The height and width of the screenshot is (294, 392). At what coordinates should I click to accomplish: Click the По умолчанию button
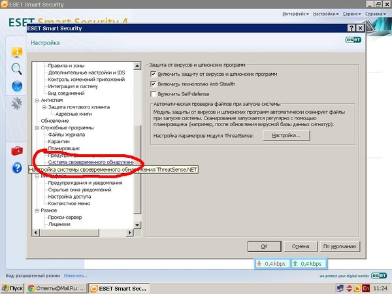point(340,246)
